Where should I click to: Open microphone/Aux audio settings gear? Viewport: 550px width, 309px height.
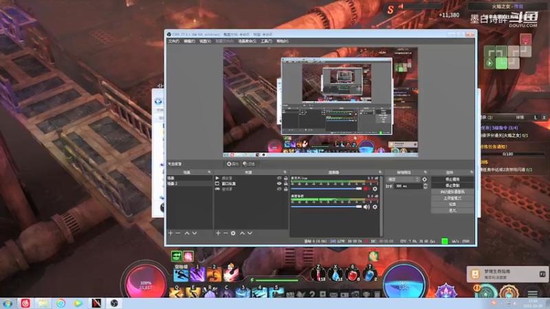click(375, 189)
